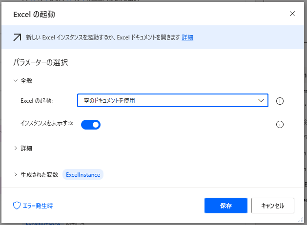307x225 pixels.
Task: Open the エラー発生時 settings link
Action: click(x=37, y=206)
